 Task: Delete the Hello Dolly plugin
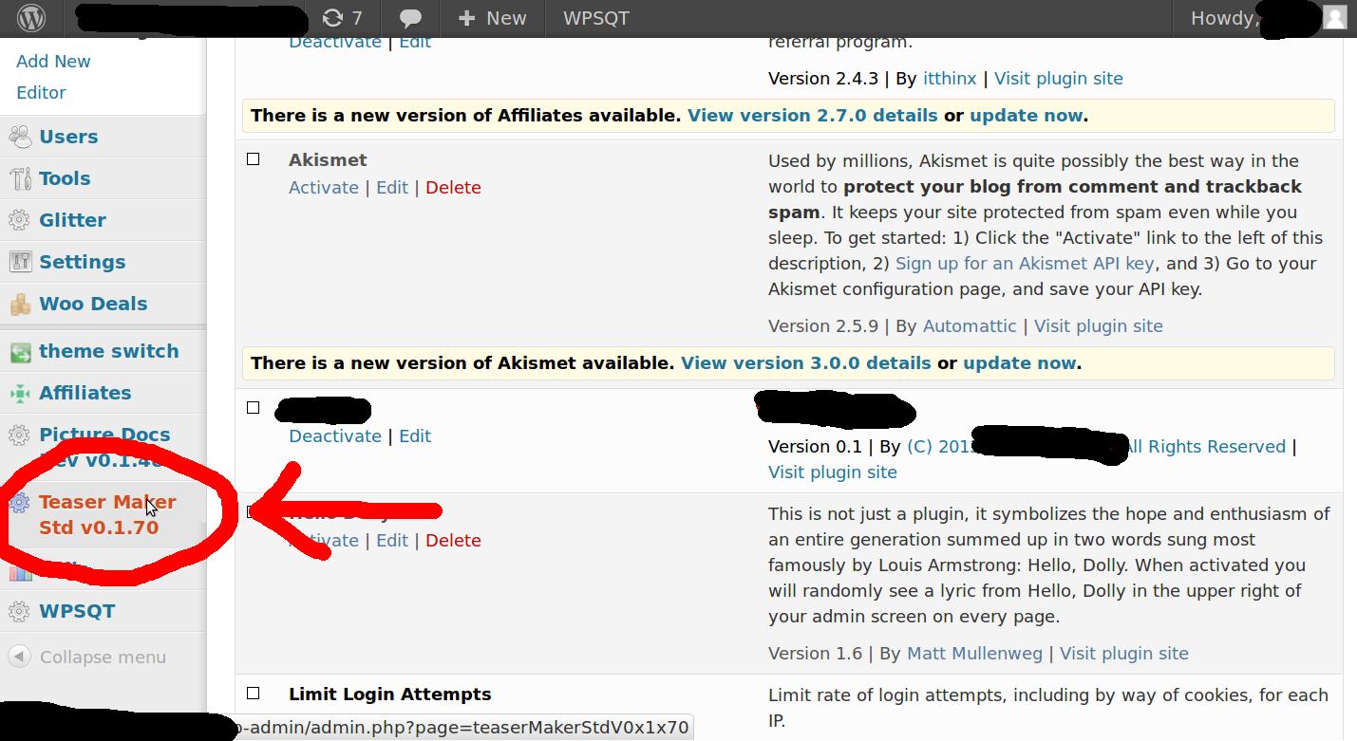pos(453,540)
